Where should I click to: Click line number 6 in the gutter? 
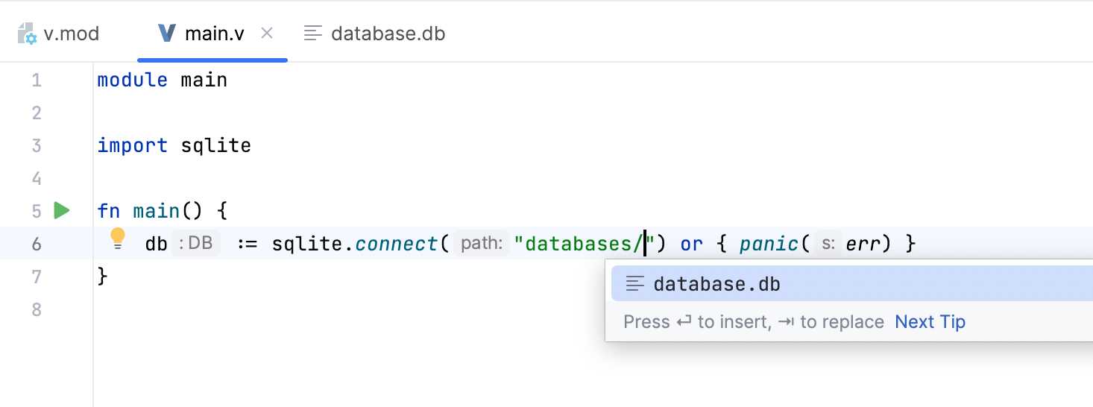click(37, 244)
